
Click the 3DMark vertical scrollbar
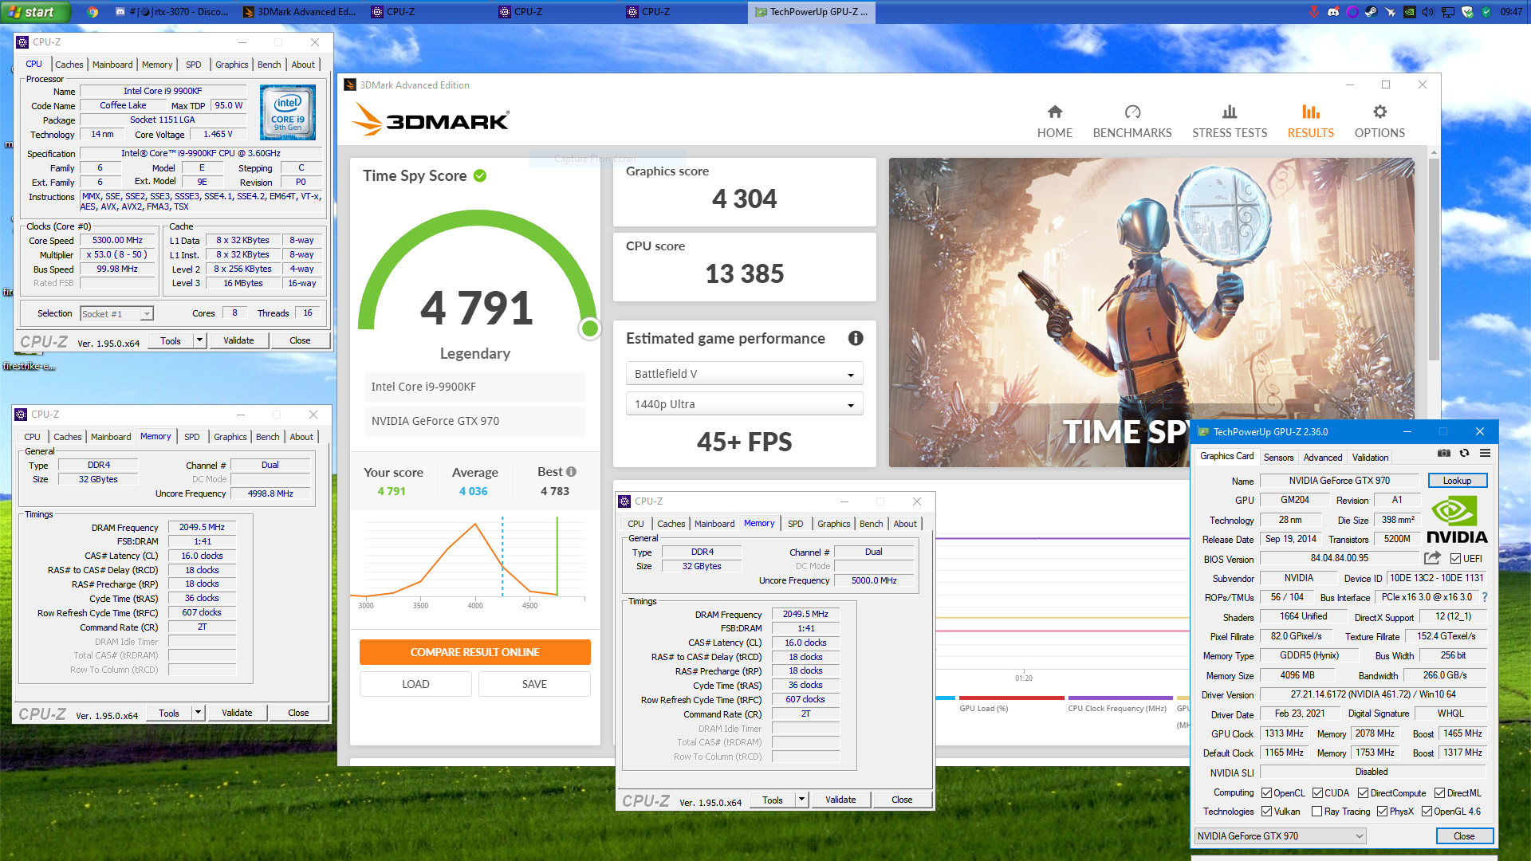point(1434,258)
